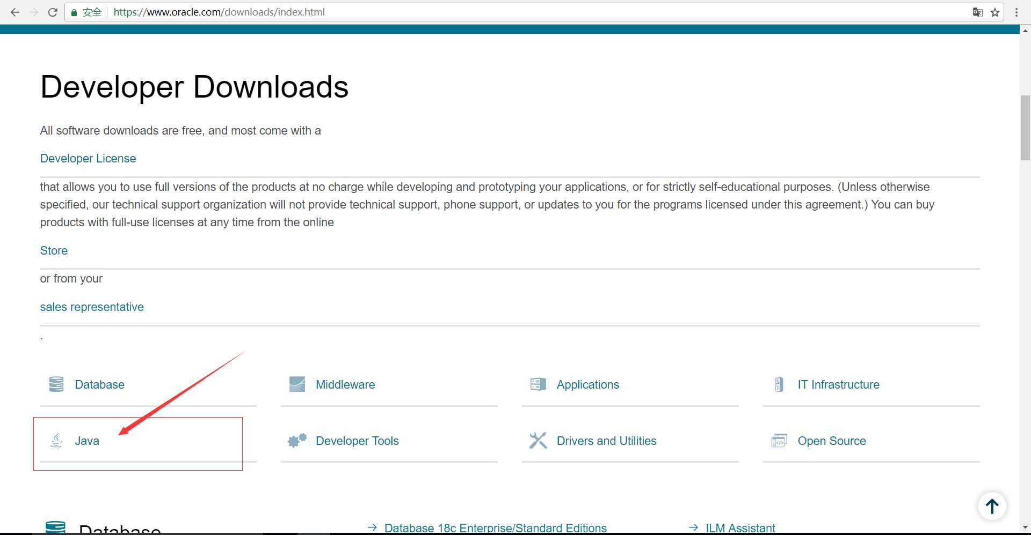The width and height of the screenshot is (1031, 535).
Task: Open the Drivers and Utilities link
Action: tap(606, 441)
